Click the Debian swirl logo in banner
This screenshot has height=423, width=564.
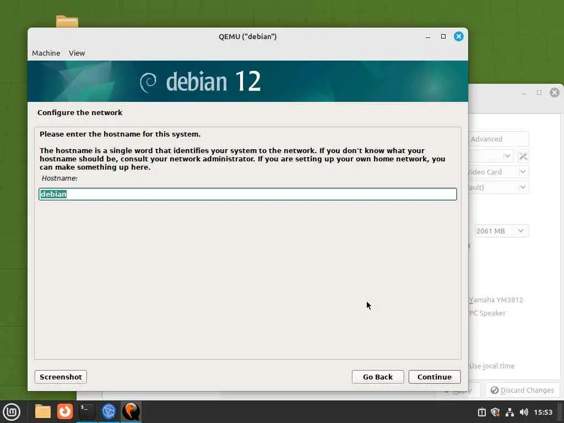(x=148, y=82)
